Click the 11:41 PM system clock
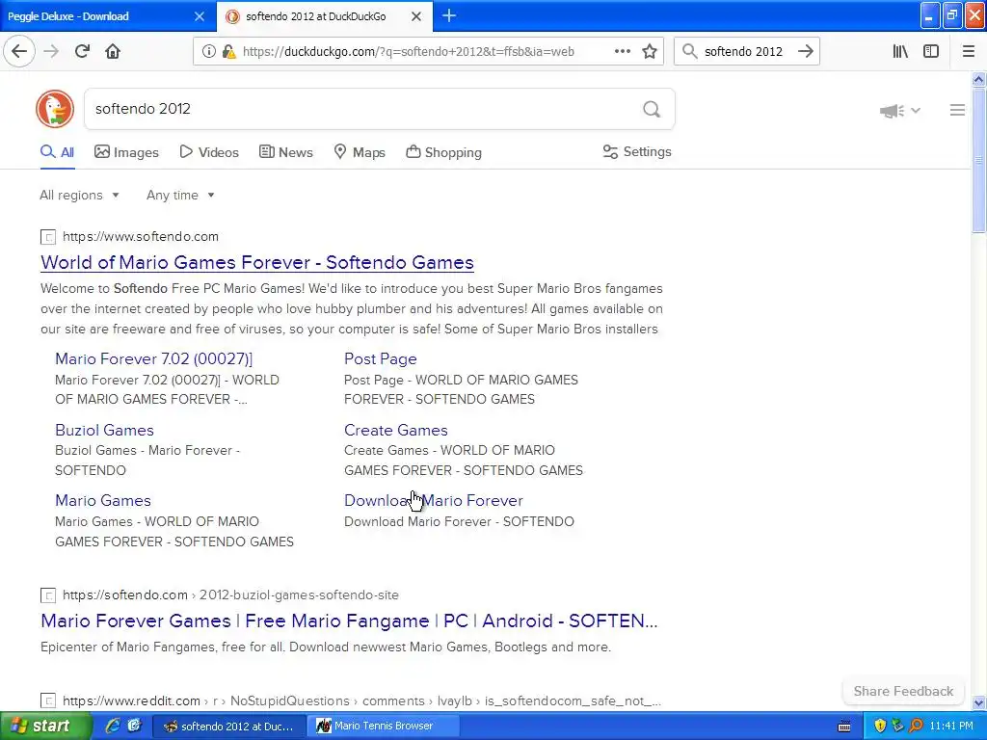Viewport: 987px width, 740px height. pos(950,727)
